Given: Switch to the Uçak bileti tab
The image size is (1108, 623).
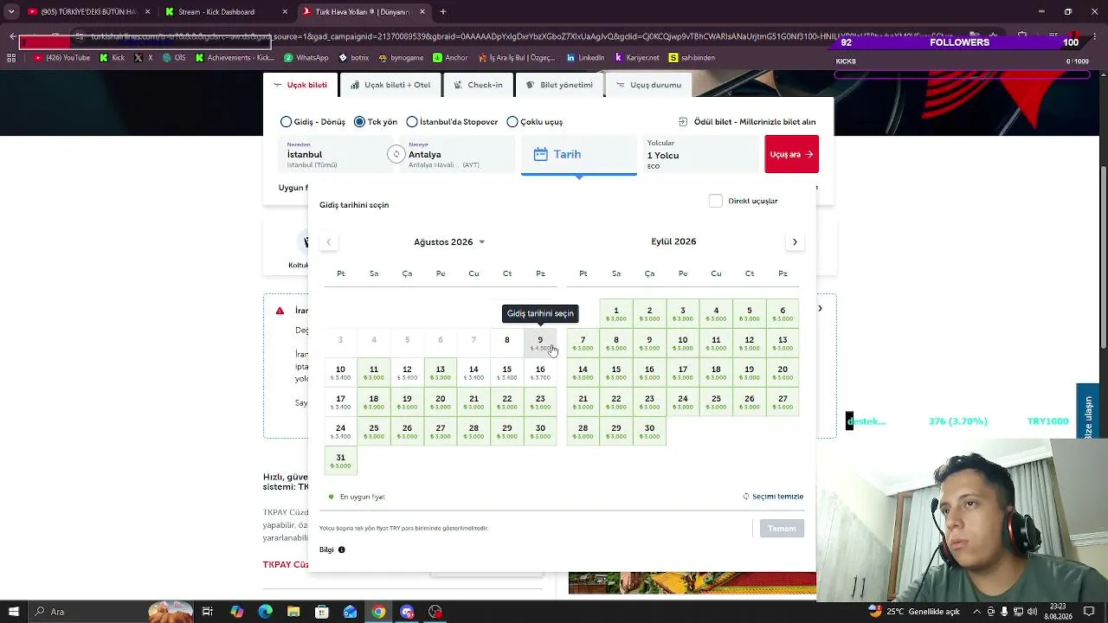Looking at the screenshot, I should 300,85.
